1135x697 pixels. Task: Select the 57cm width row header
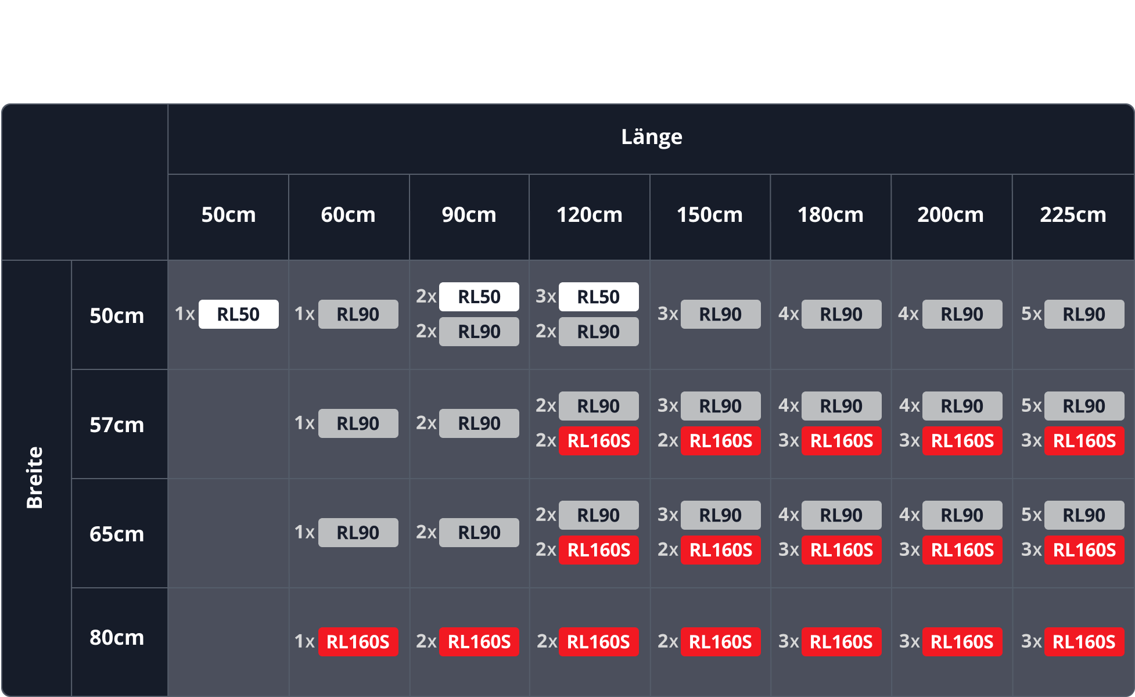click(x=117, y=425)
